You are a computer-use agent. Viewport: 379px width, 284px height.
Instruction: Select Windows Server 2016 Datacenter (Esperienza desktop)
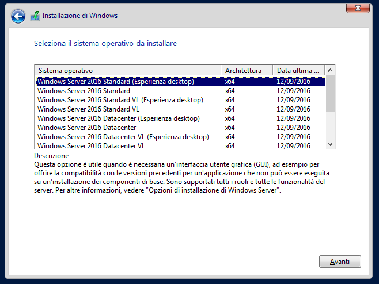click(x=180, y=118)
